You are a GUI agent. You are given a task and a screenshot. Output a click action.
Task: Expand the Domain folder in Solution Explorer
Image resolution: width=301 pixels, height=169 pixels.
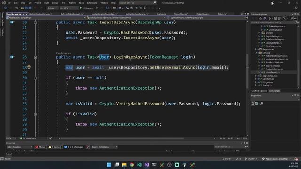(x=259, y=33)
